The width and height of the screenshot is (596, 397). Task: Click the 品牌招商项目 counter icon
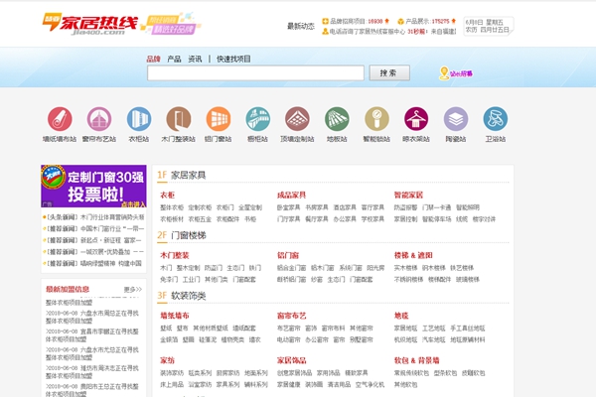[x=325, y=21]
